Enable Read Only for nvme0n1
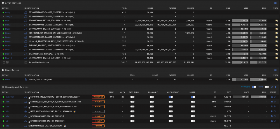Viewport: 280px width, 129px height. pos(151,97)
